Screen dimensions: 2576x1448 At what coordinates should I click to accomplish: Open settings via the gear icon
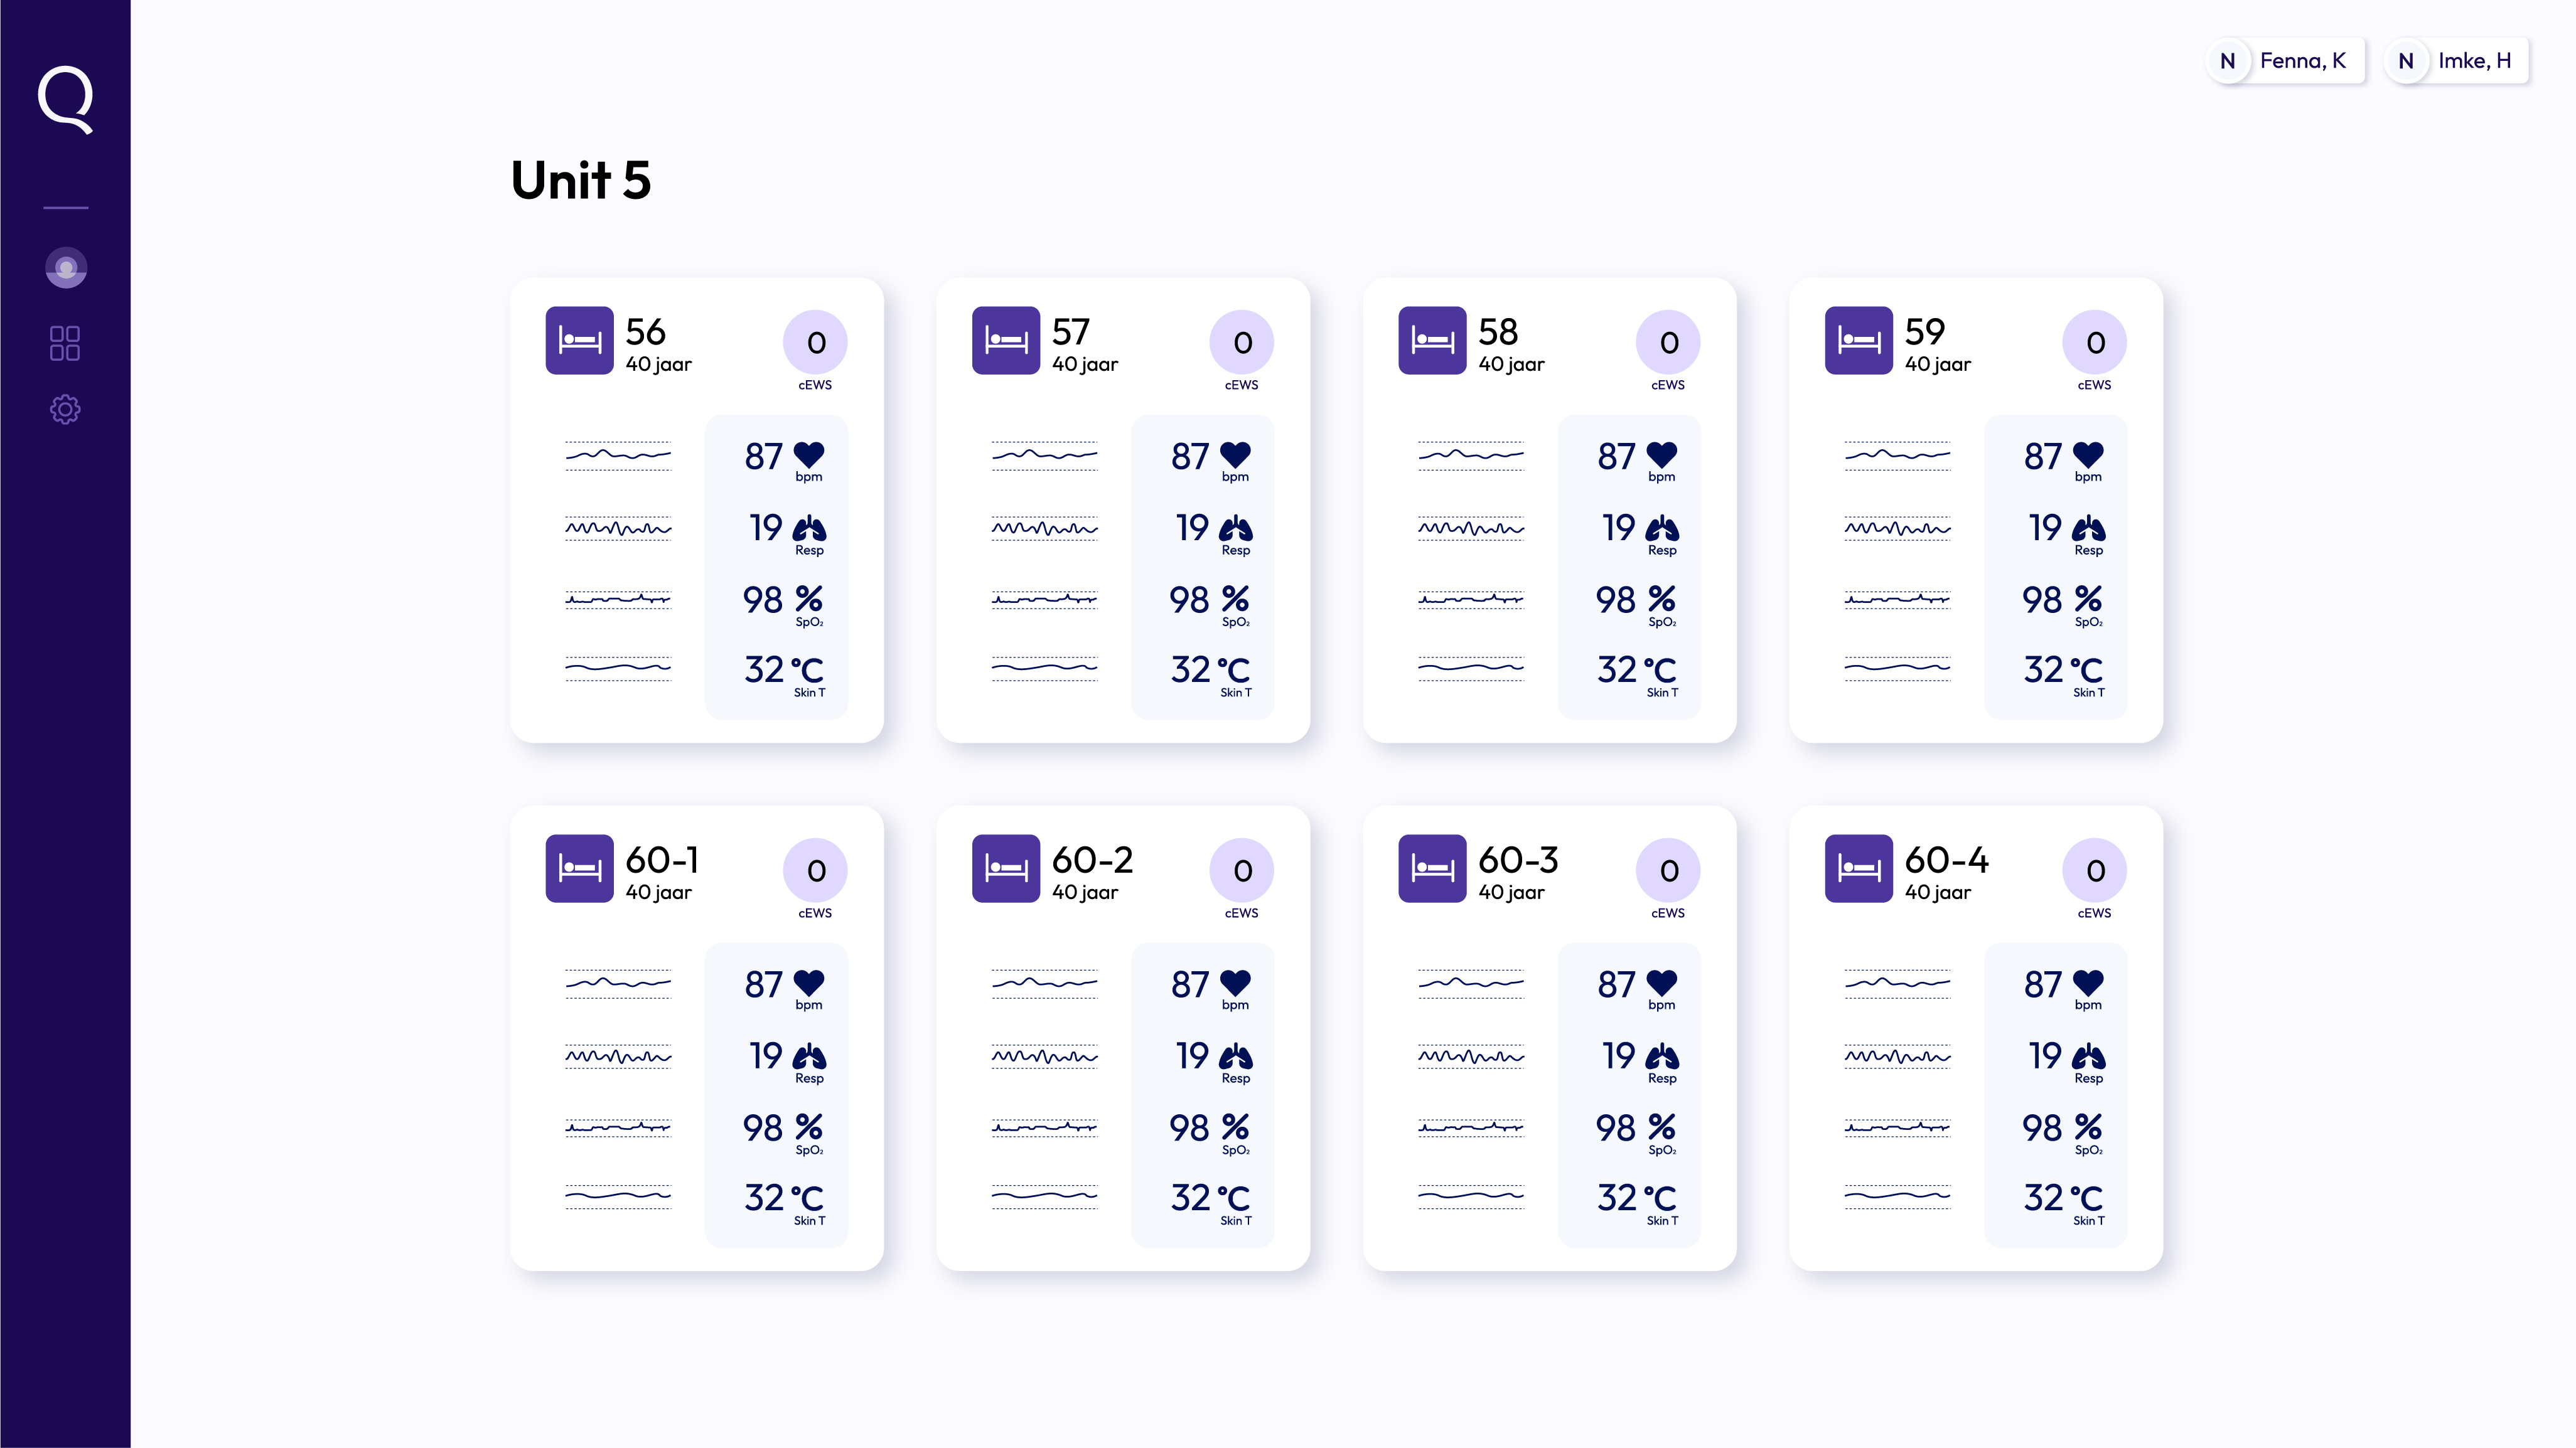pyautogui.click(x=65, y=408)
